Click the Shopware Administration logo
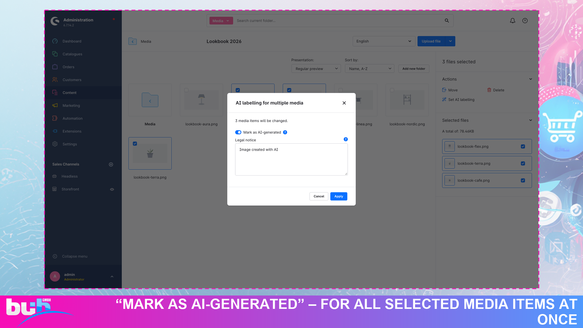583x328 pixels. point(55,21)
